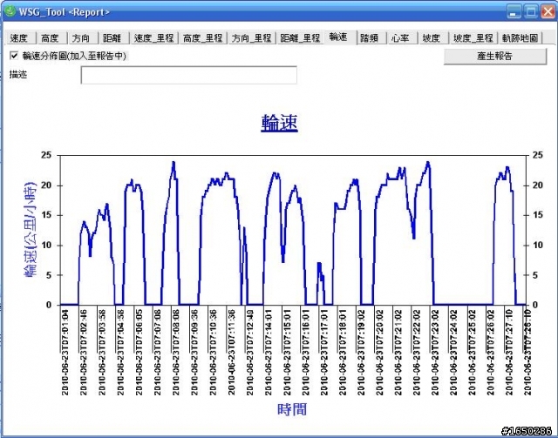The width and height of the screenshot is (558, 438).
Task: Open the 踏頻 tab
Action: point(371,37)
